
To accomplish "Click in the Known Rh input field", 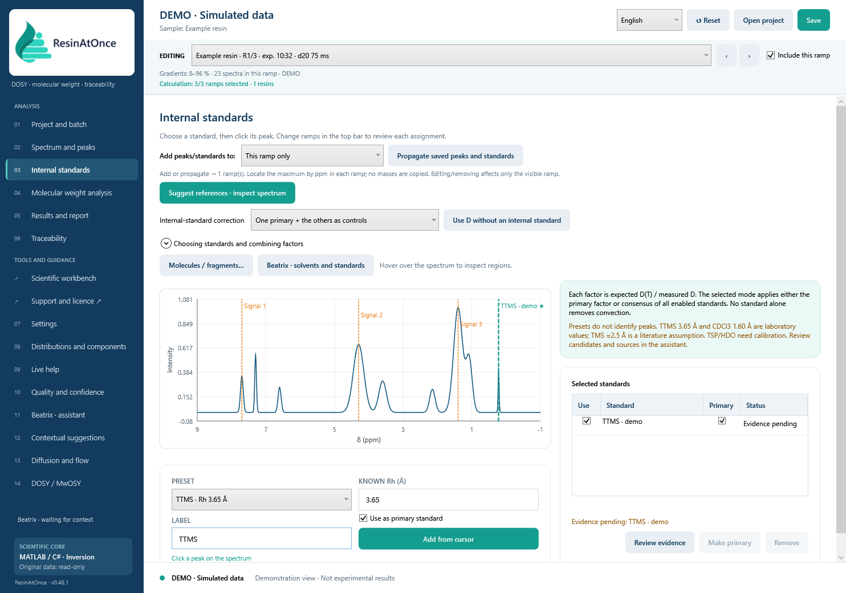I will click(x=449, y=500).
